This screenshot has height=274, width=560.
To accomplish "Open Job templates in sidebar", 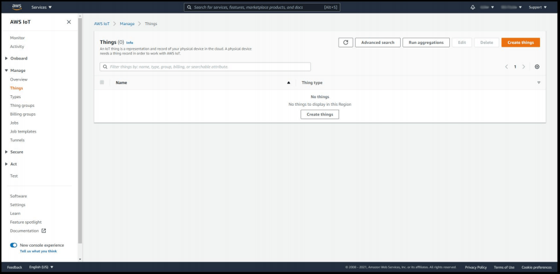I will point(23,131).
